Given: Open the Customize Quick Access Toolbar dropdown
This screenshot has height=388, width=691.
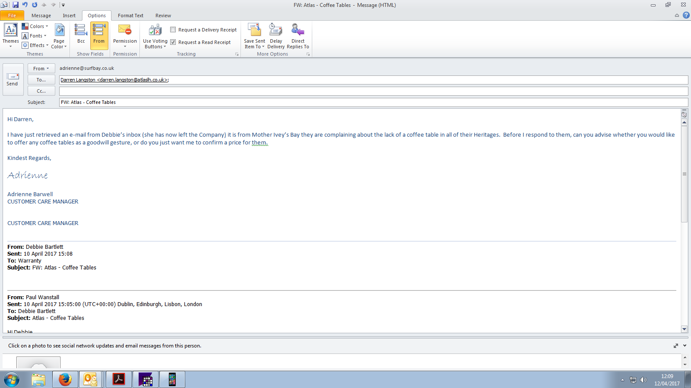Looking at the screenshot, I should pyautogui.click(x=63, y=5).
